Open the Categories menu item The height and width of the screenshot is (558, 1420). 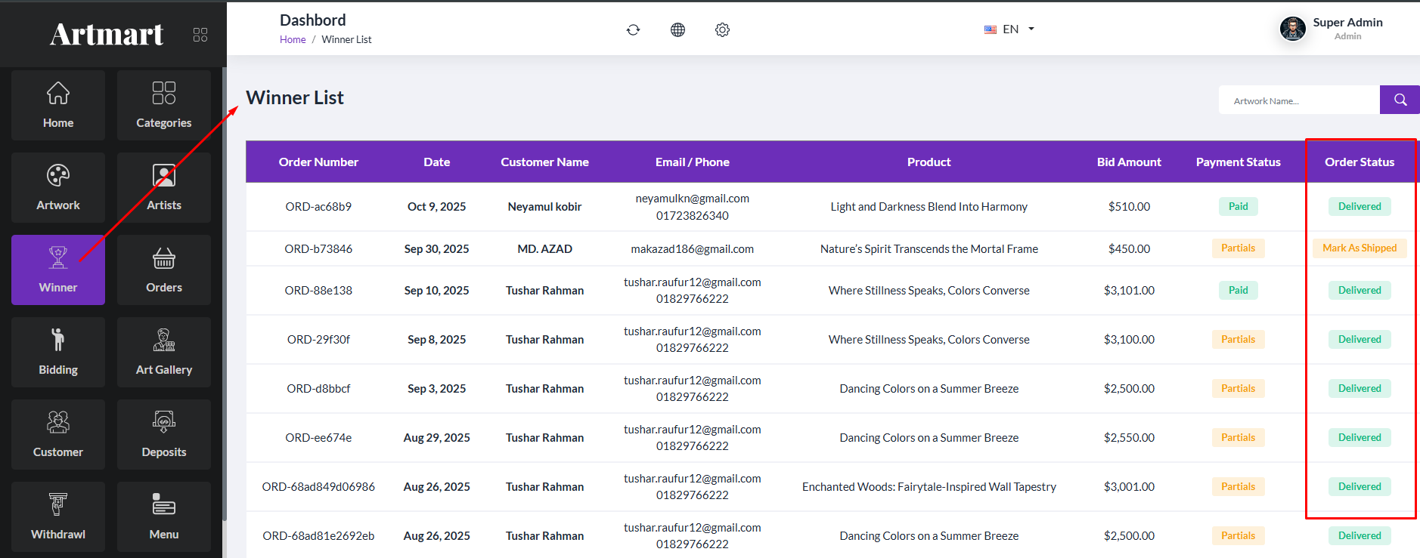click(x=164, y=105)
